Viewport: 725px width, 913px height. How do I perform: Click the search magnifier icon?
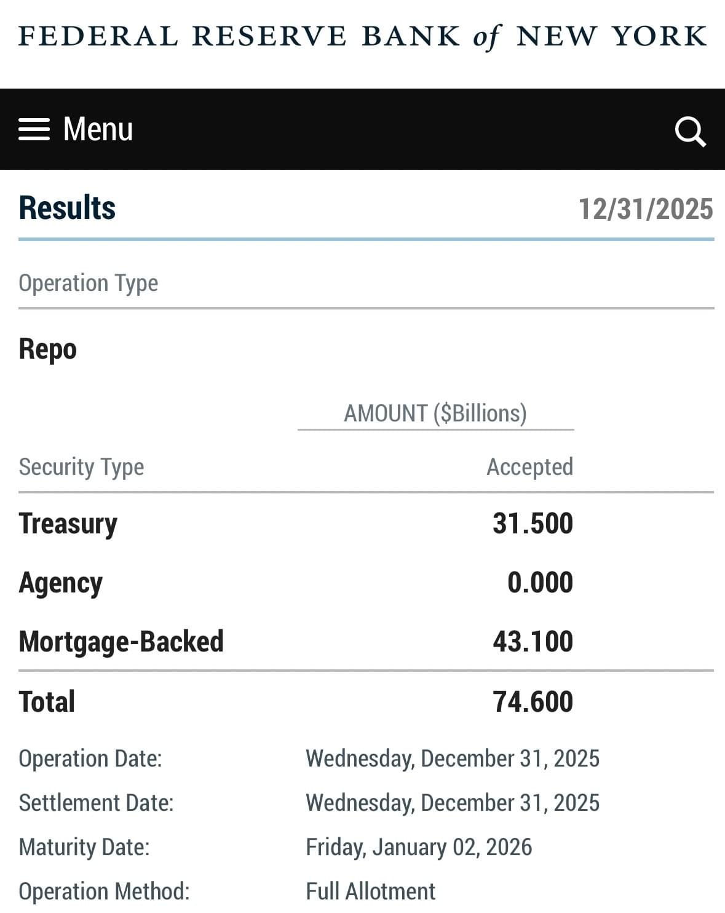tap(690, 131)
